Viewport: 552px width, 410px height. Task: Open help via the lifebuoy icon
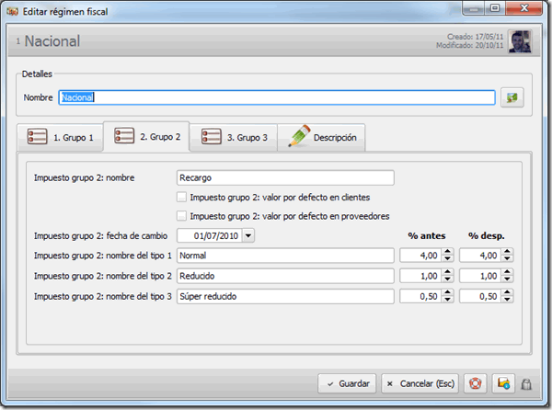[x=475, y=383]
